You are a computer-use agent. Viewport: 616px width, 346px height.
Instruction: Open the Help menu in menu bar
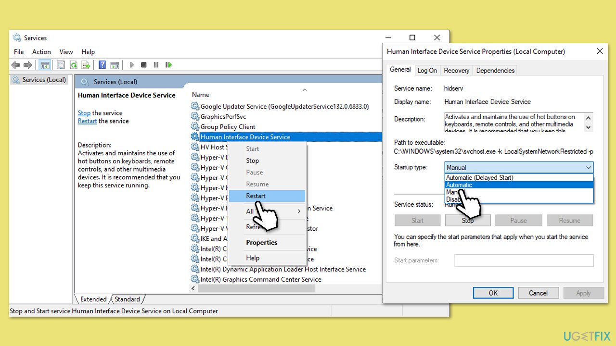coord(88,52)
